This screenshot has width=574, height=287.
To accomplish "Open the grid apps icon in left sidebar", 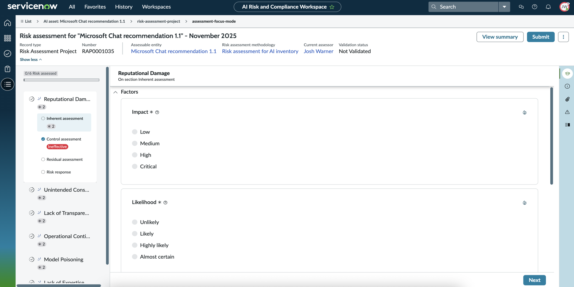I will (8, 38).
